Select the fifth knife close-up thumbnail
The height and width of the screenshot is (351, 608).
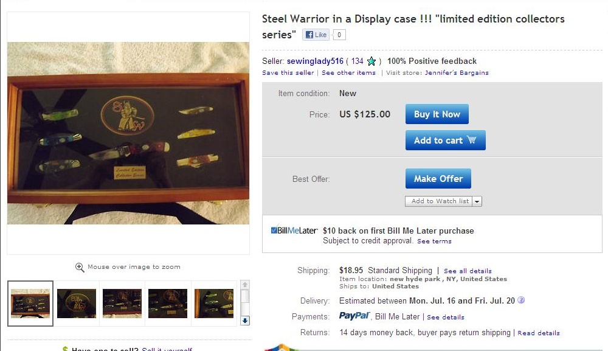(213, 304)
